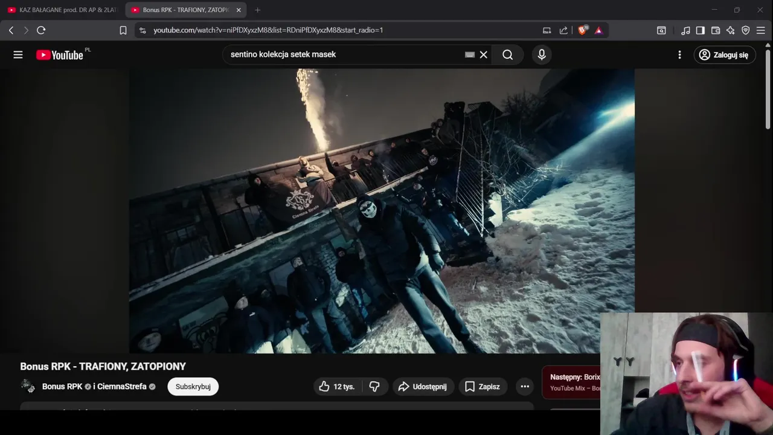The width and height of the screenshot is (773, 435).
Task: Switch to KAZ BAŁAGANE tab
Action: pos(62,10)
